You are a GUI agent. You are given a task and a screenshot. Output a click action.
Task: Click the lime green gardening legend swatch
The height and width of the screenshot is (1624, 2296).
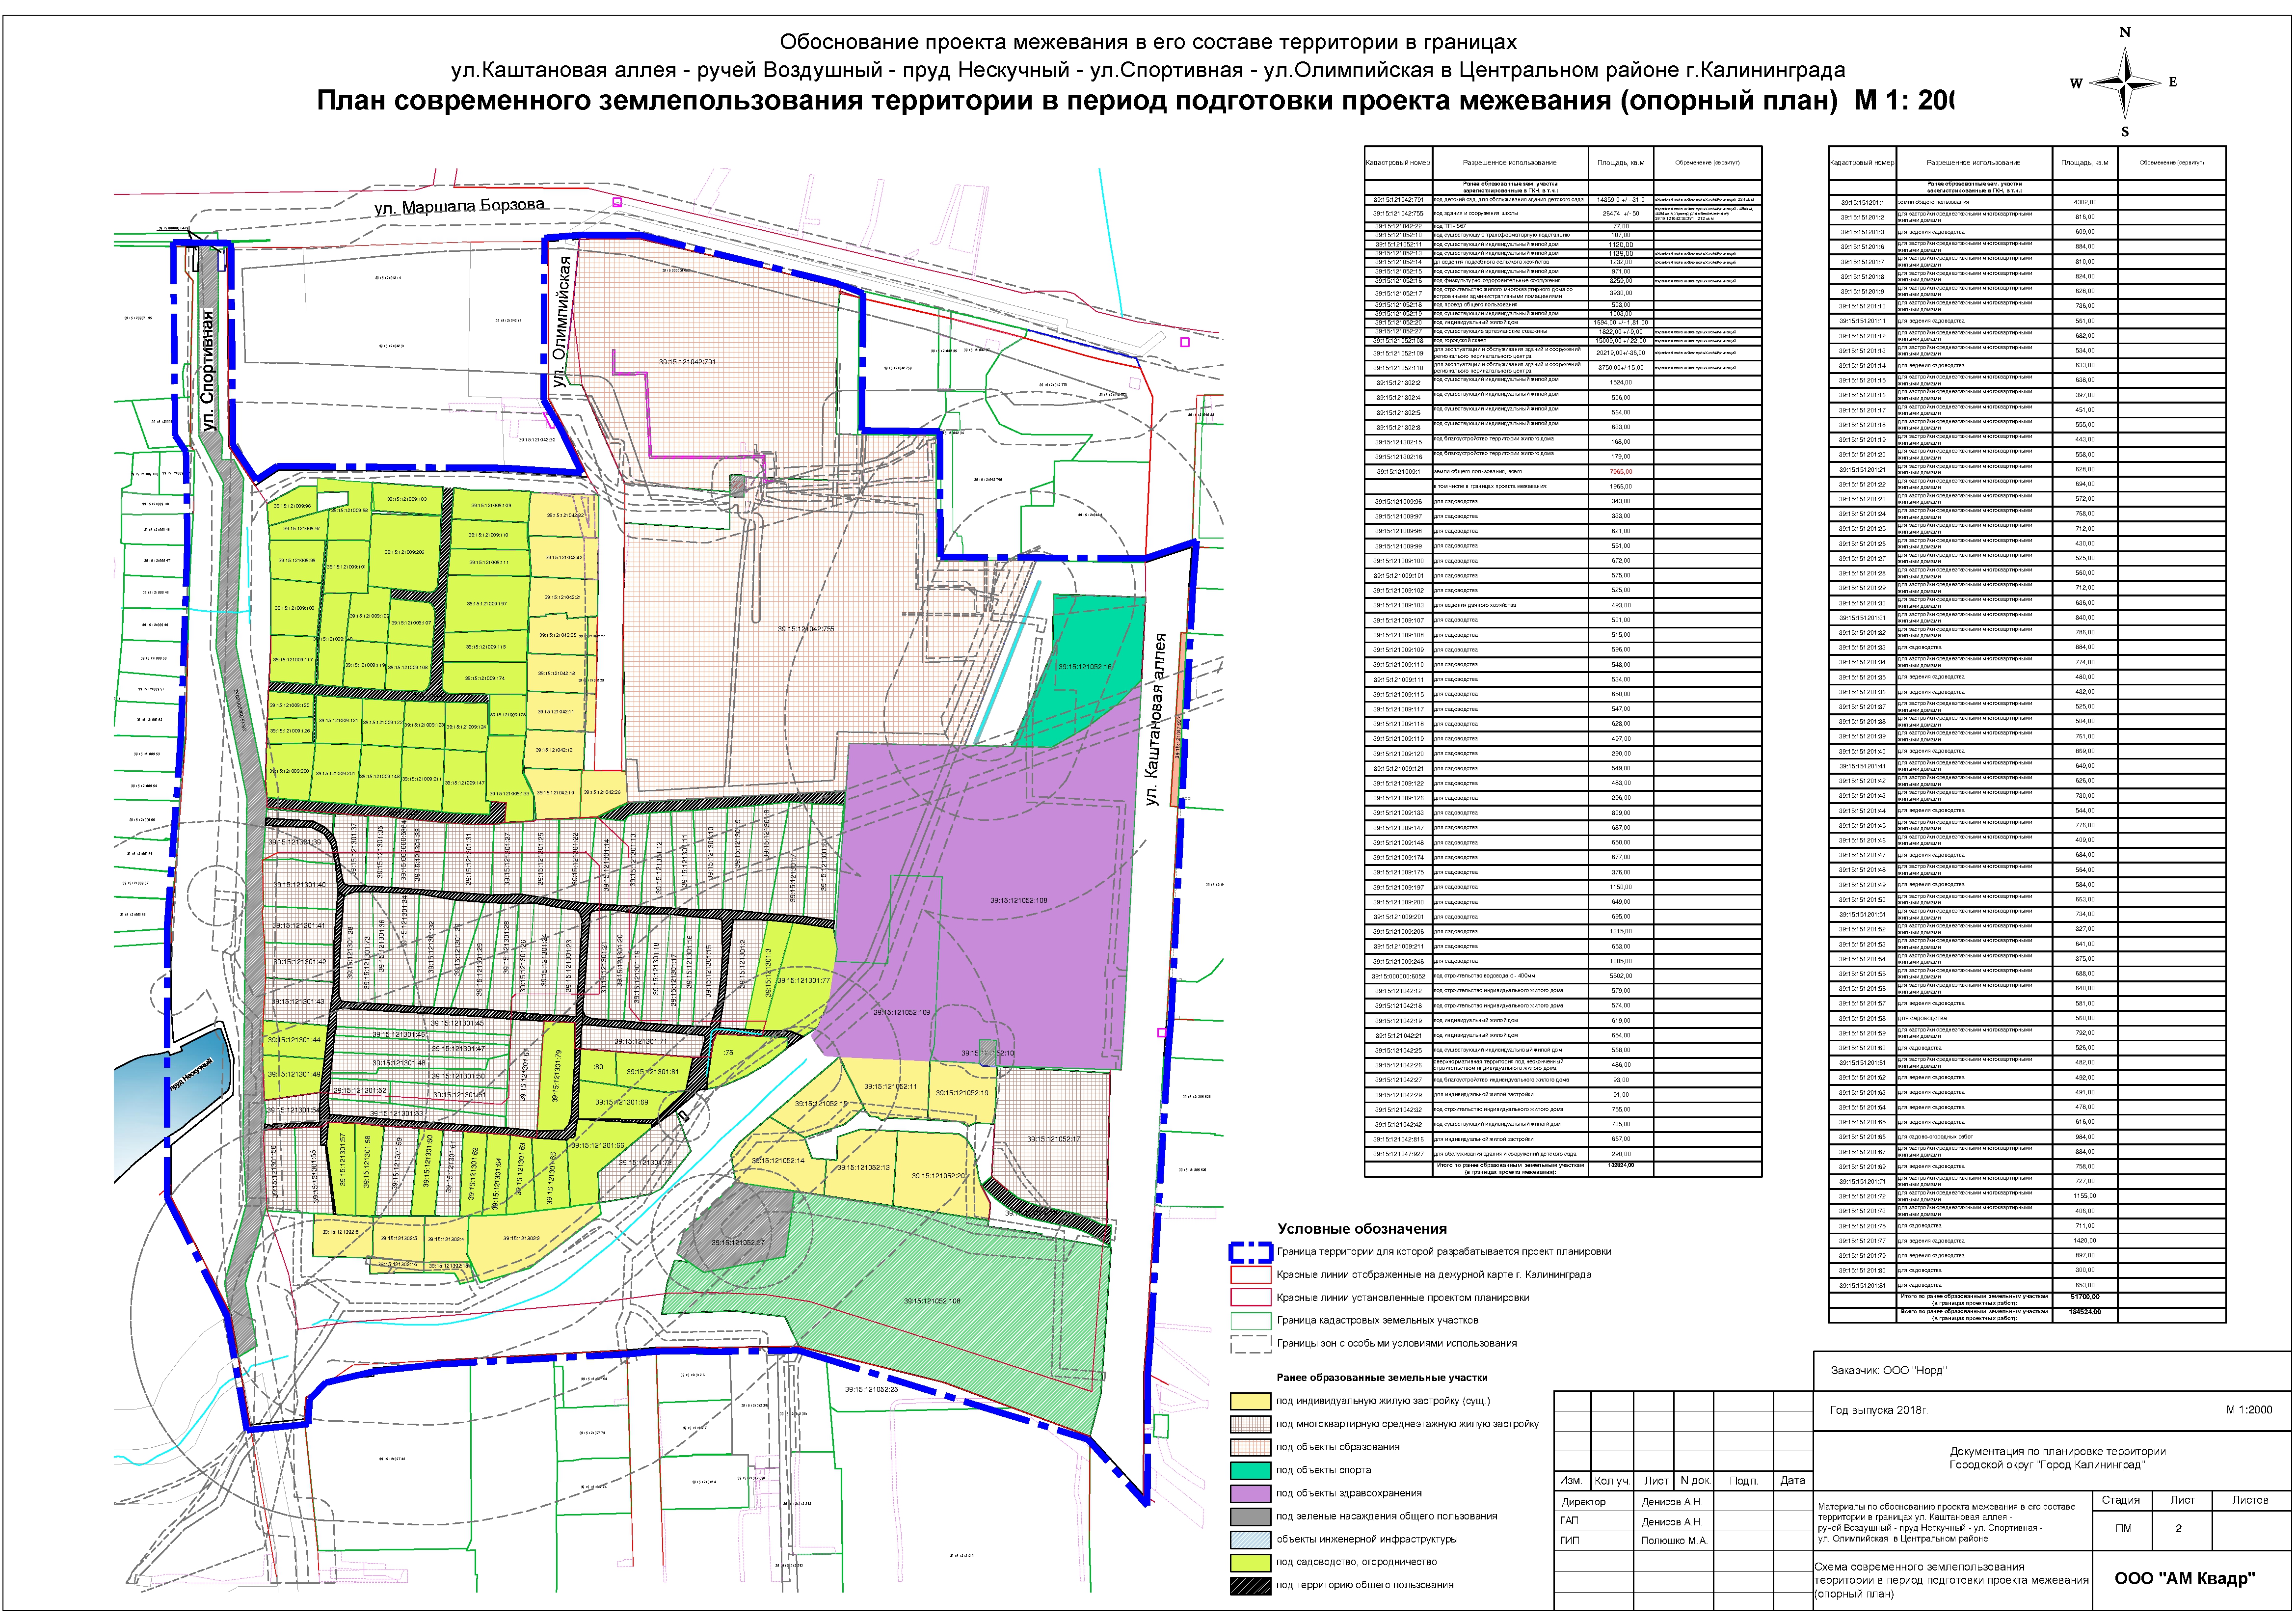point(1250,1562)
